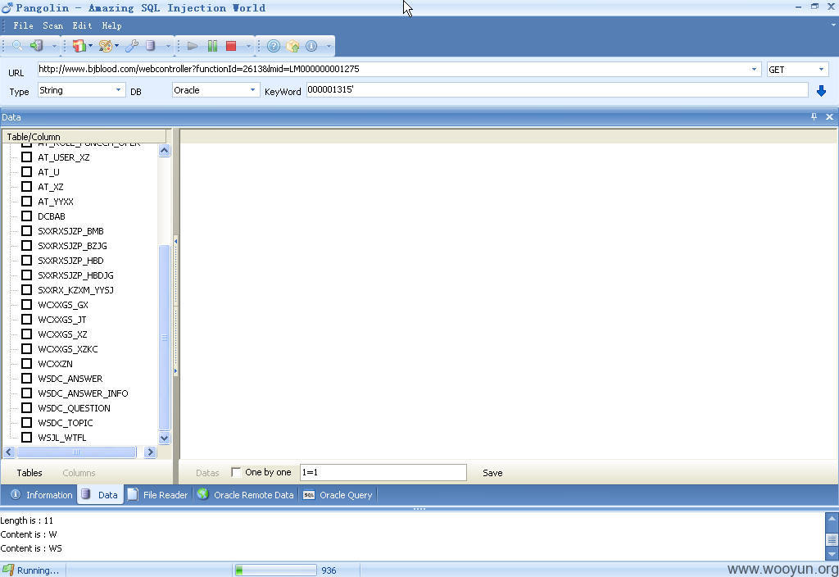
Task: Click the Table/Column header
Action: [84, 137]
